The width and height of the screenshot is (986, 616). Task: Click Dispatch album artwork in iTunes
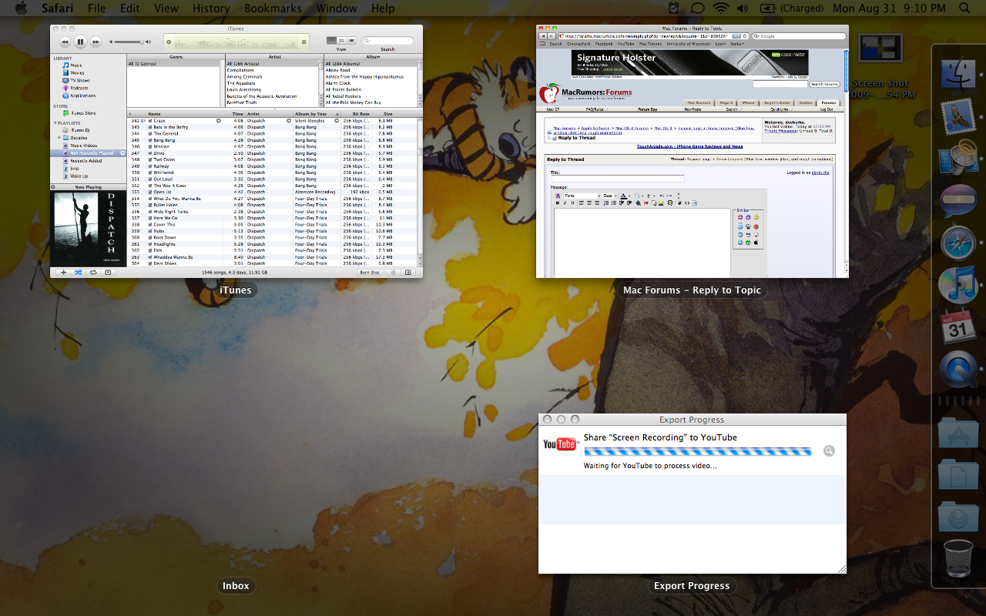[88, 228]
